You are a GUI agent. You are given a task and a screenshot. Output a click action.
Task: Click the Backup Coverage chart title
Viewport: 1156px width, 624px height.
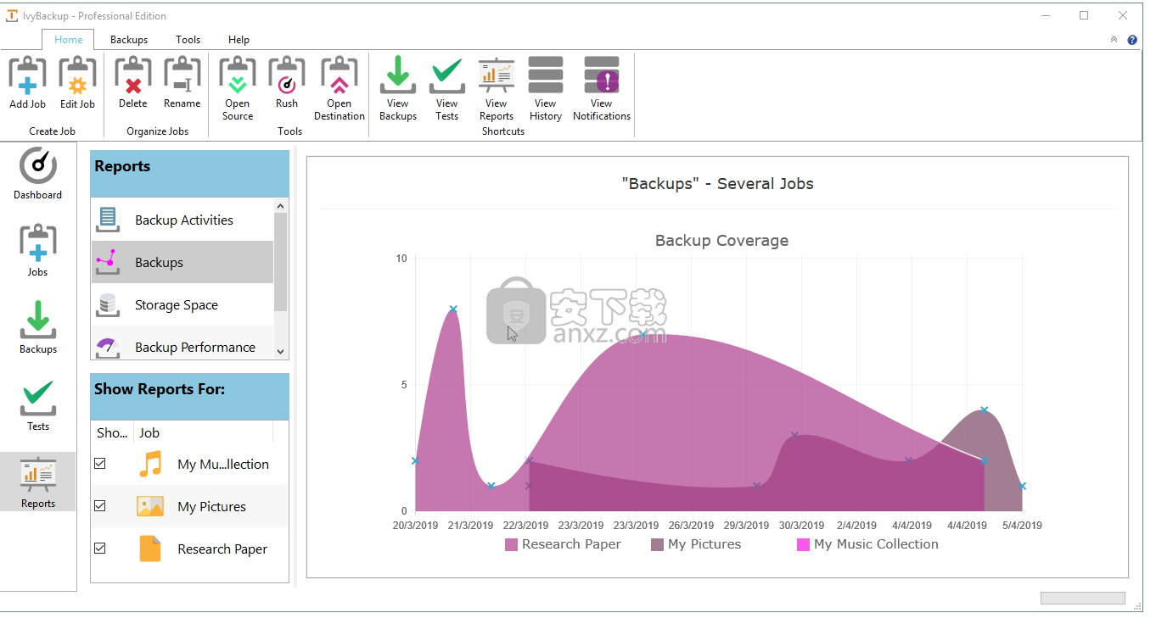[721, 241]
